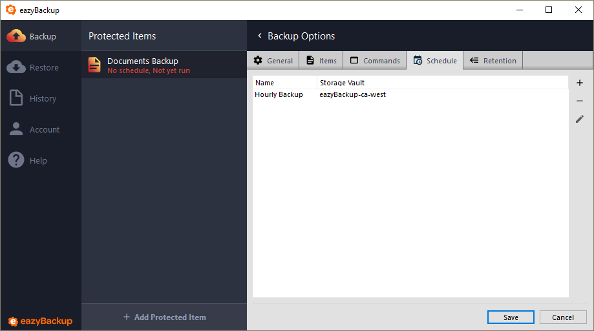This screenshot has height=331, width=594.
Task: Select the Hourly Backup schedule row
Action: pyautogui.click(x=410, y=94)
